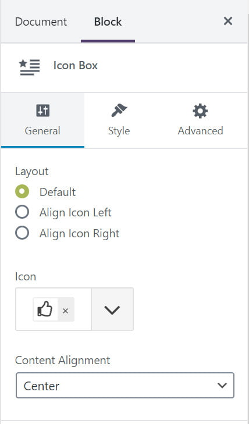
Task: Click the Style paintbrush icon
Action: pyautogui.click(x=119, y=111)
